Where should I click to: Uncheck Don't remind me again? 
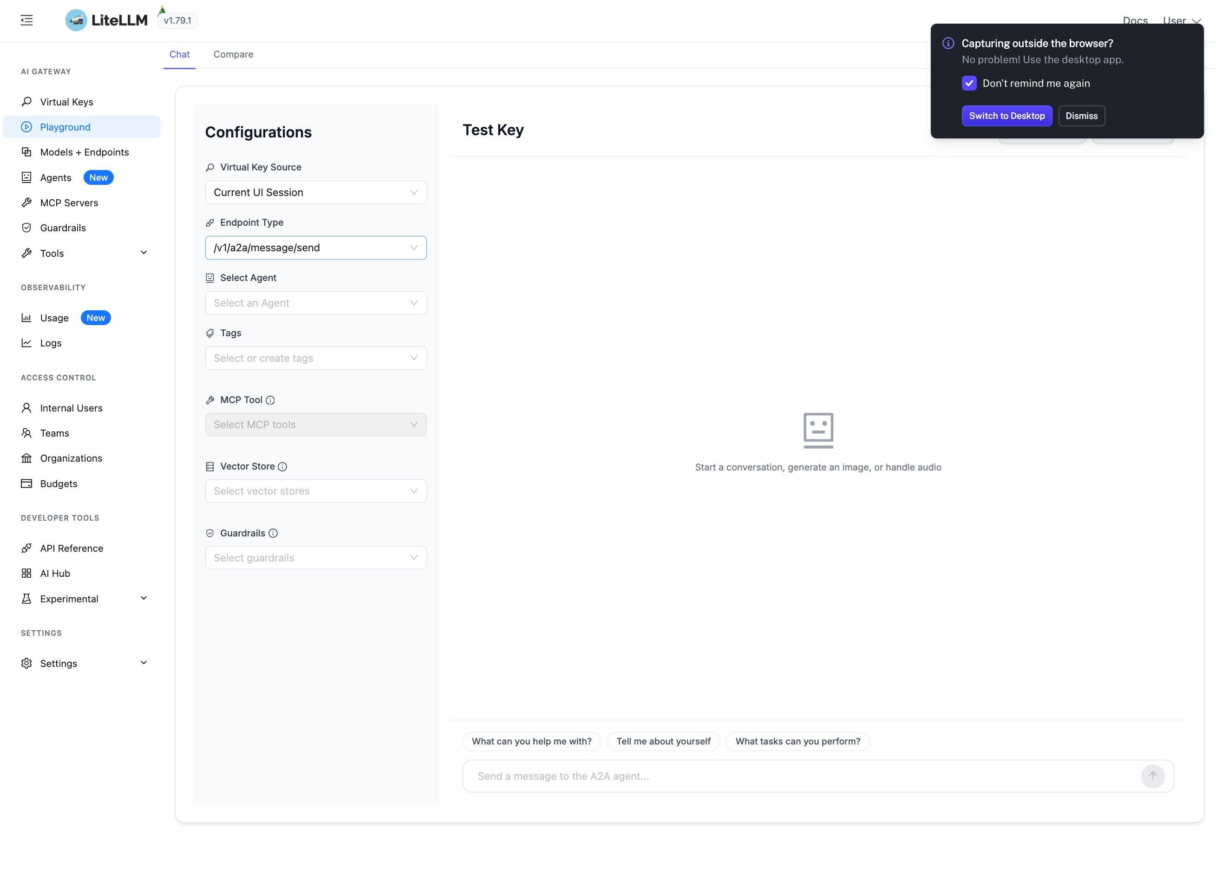coord(969,83)
